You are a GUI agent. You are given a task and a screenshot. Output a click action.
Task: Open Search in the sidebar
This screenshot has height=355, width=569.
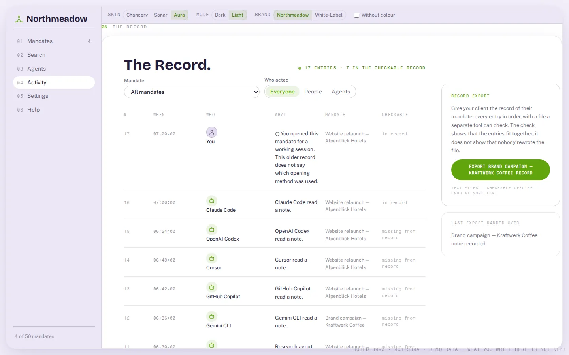click(54, 55)
